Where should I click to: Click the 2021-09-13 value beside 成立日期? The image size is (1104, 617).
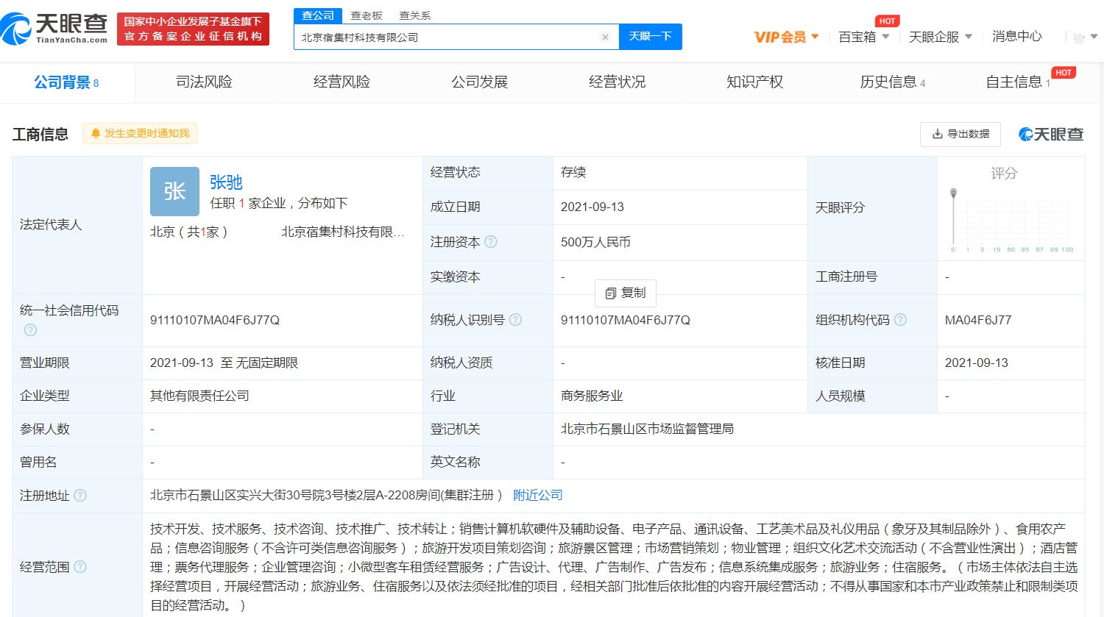pyautogui.click(x=592, y=207)
